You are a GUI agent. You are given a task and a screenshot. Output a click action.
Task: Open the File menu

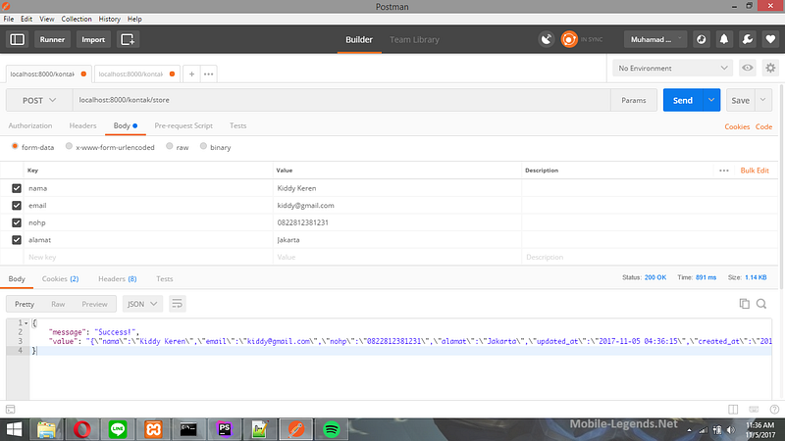point(9,19)
